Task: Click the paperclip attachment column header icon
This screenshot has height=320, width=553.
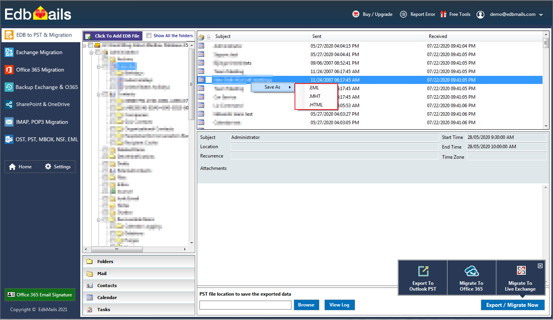Action: [209, 37]
